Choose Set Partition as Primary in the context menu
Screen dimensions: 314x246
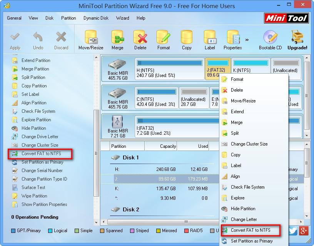click(x=254, y=241)
